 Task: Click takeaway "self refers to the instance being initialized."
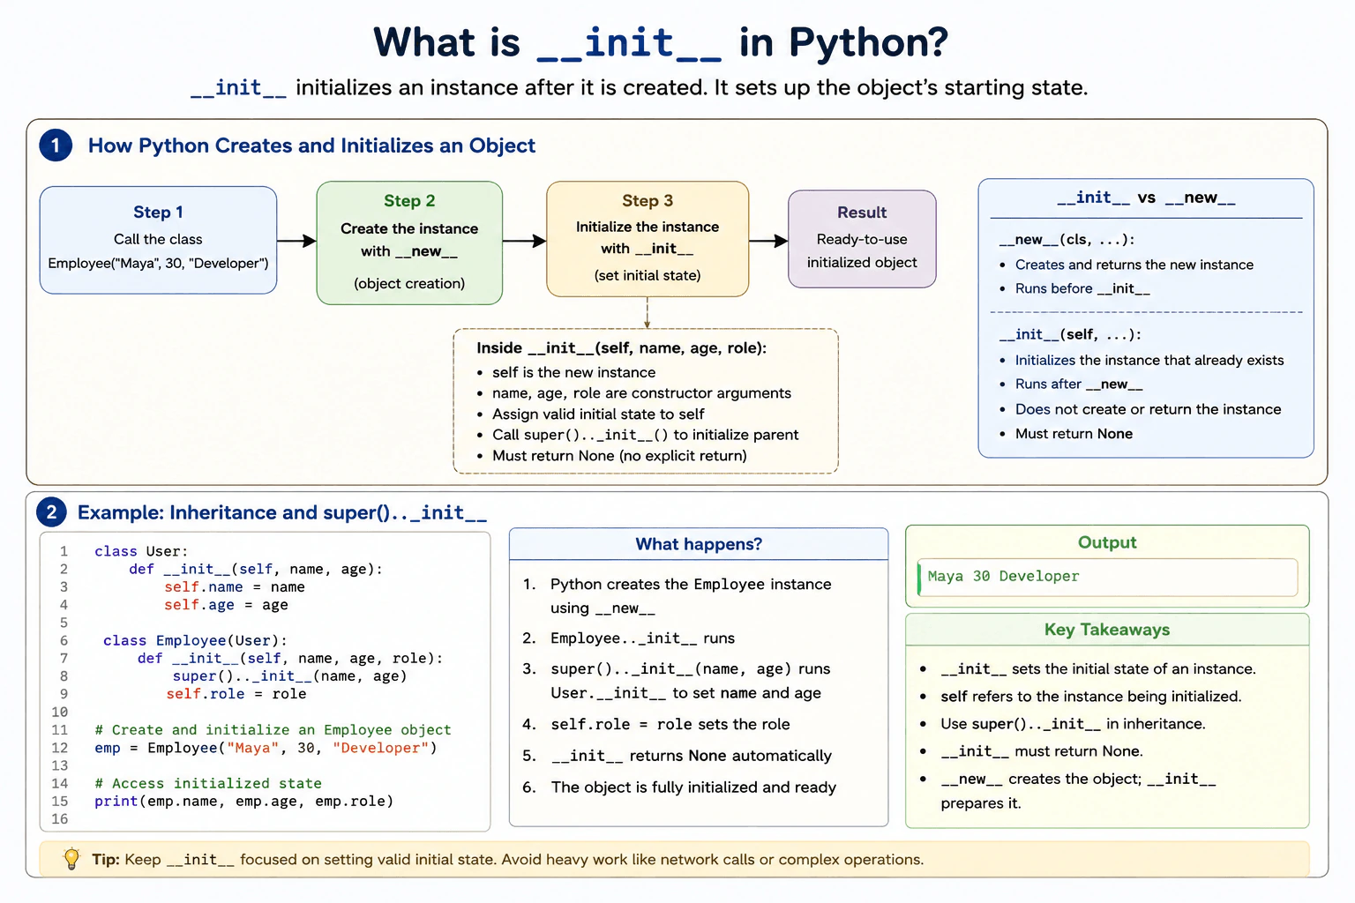tap(1091, 697)
